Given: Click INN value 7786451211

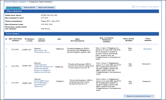Looking at the screenshot, I should tap(60, 49).
